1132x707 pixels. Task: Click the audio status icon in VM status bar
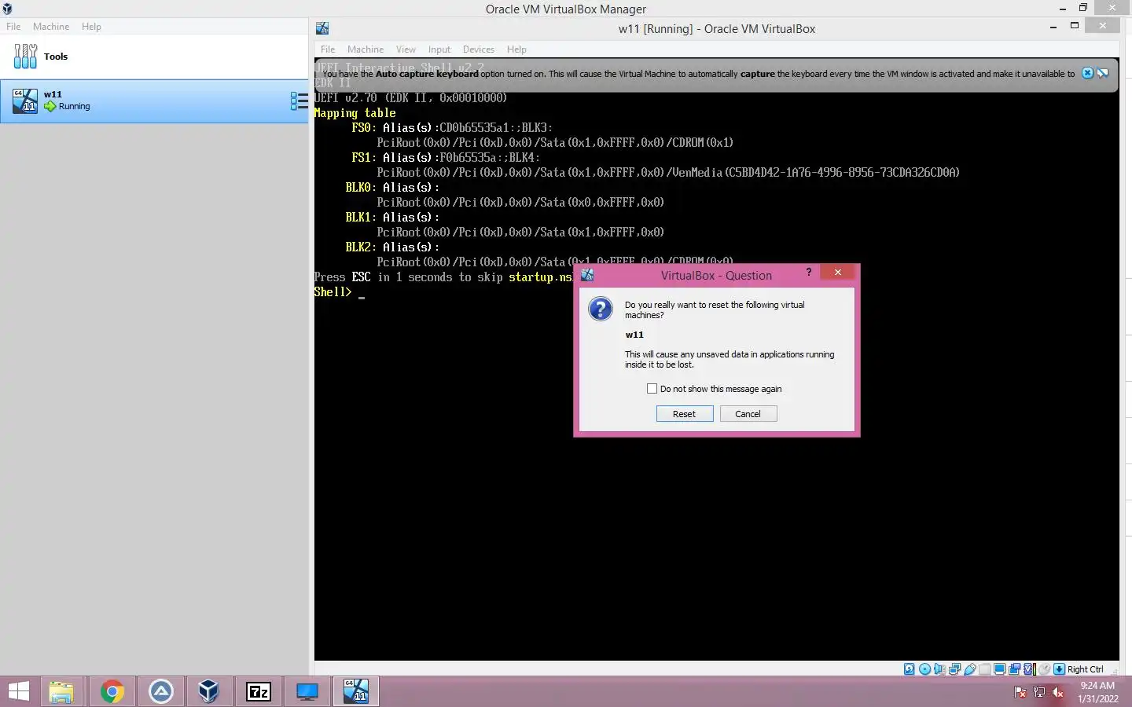(939, 669)
